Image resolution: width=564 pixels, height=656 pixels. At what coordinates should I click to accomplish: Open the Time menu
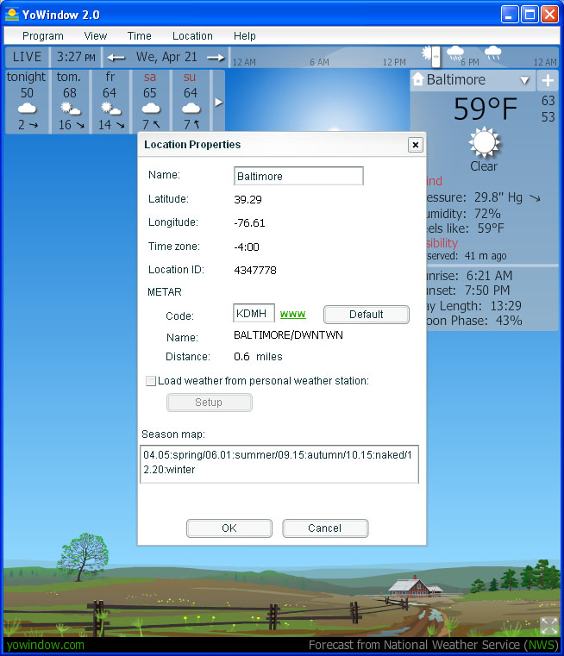click(140, 36)
